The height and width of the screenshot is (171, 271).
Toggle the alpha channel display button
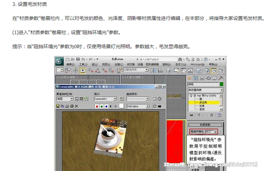[x=111, y=106]
